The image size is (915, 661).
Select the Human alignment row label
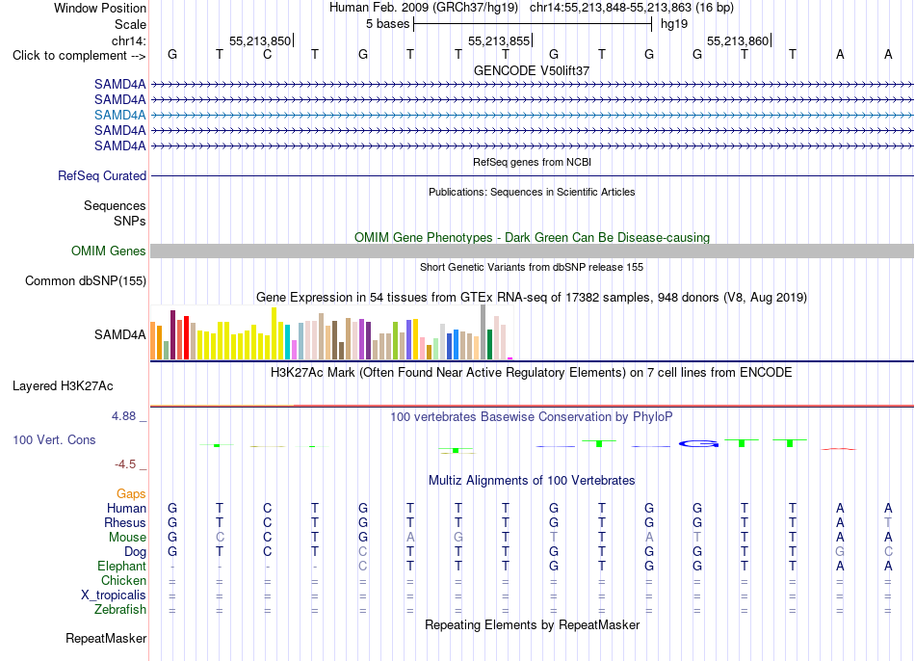126,508
